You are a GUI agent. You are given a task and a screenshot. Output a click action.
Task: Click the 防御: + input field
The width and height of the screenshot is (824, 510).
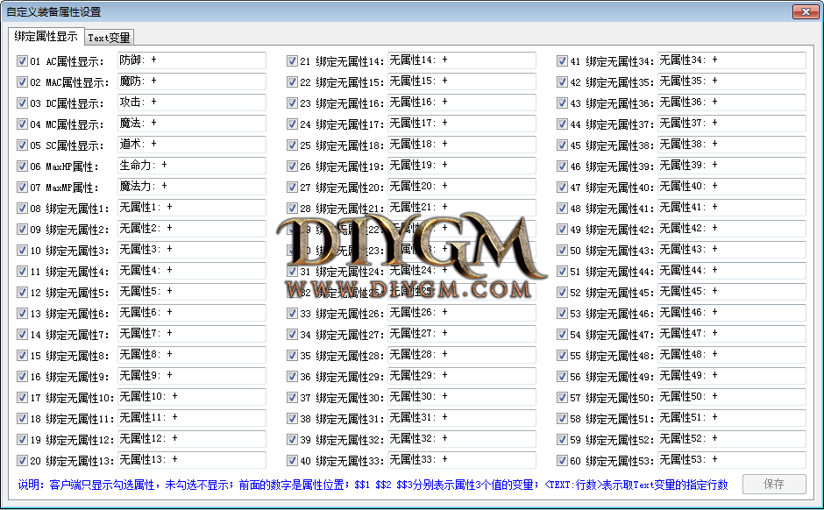(x=192, y=60)
